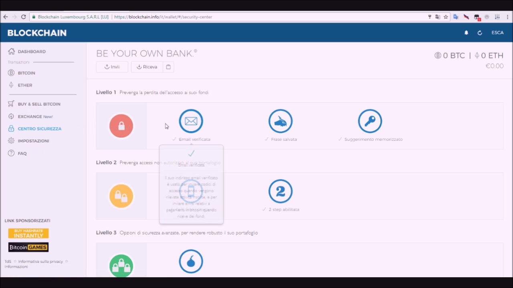Click the green padlock site info icon
The image size is (513, 288).
coord(34,17)
